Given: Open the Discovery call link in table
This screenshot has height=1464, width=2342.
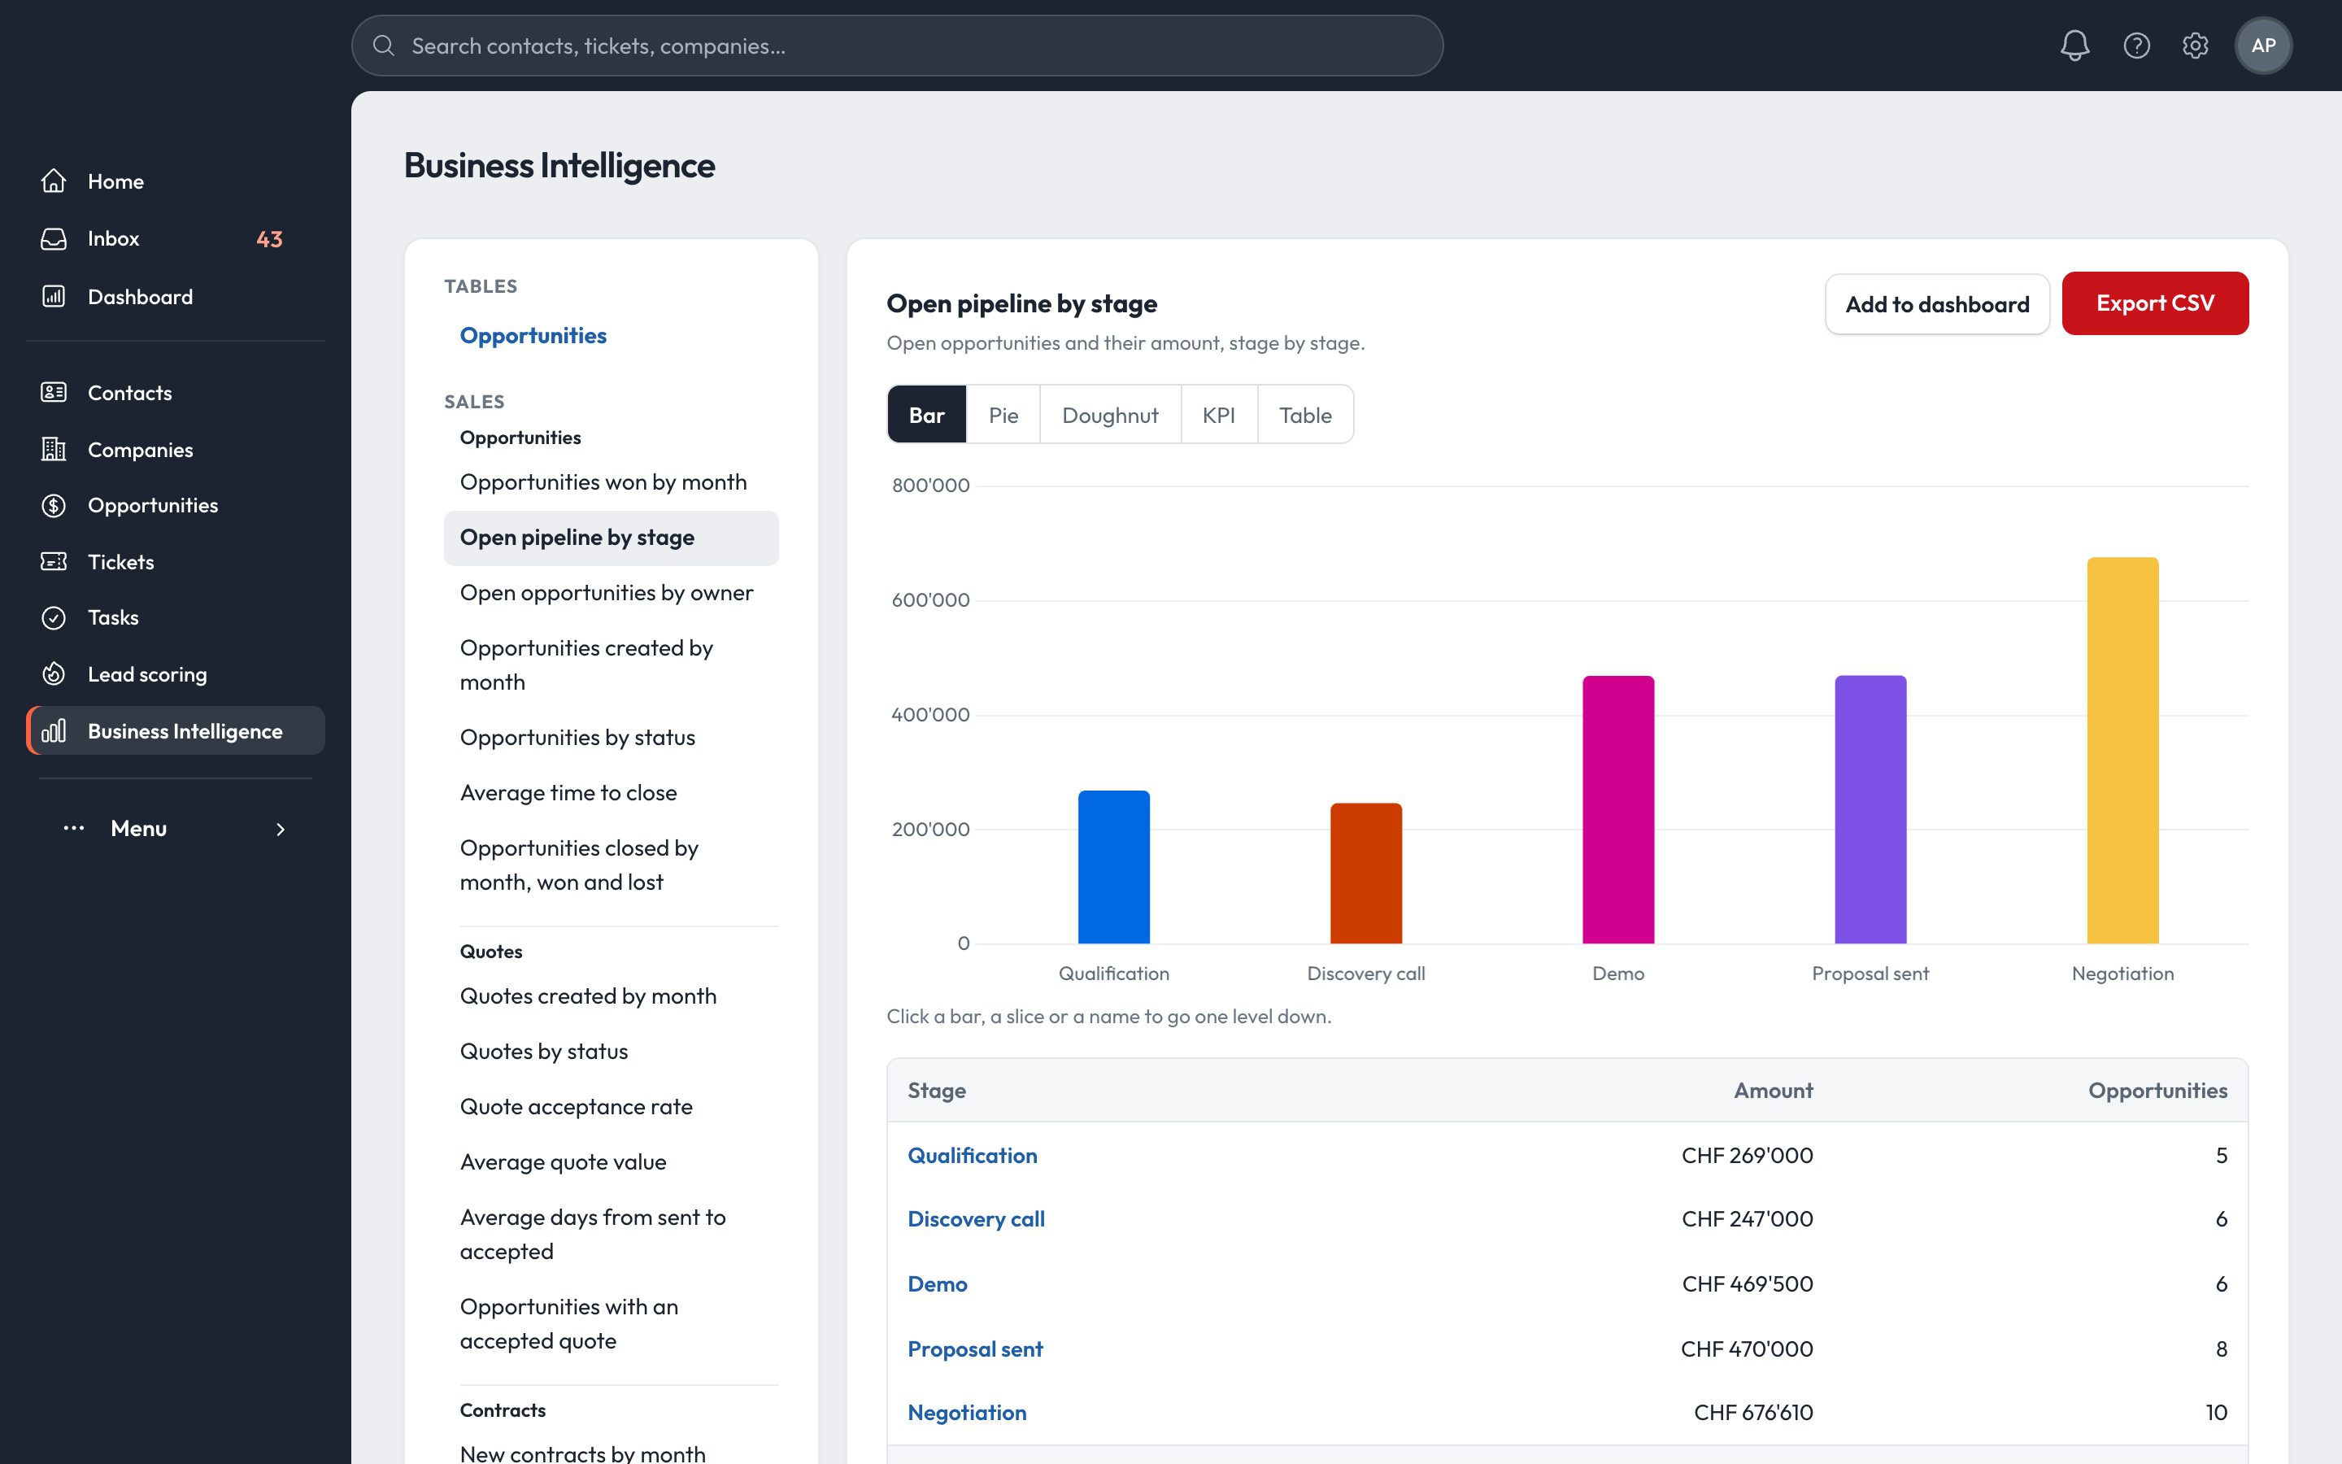Looking at the screenshot, I should pyautogui.click(x=976, y=1219).
